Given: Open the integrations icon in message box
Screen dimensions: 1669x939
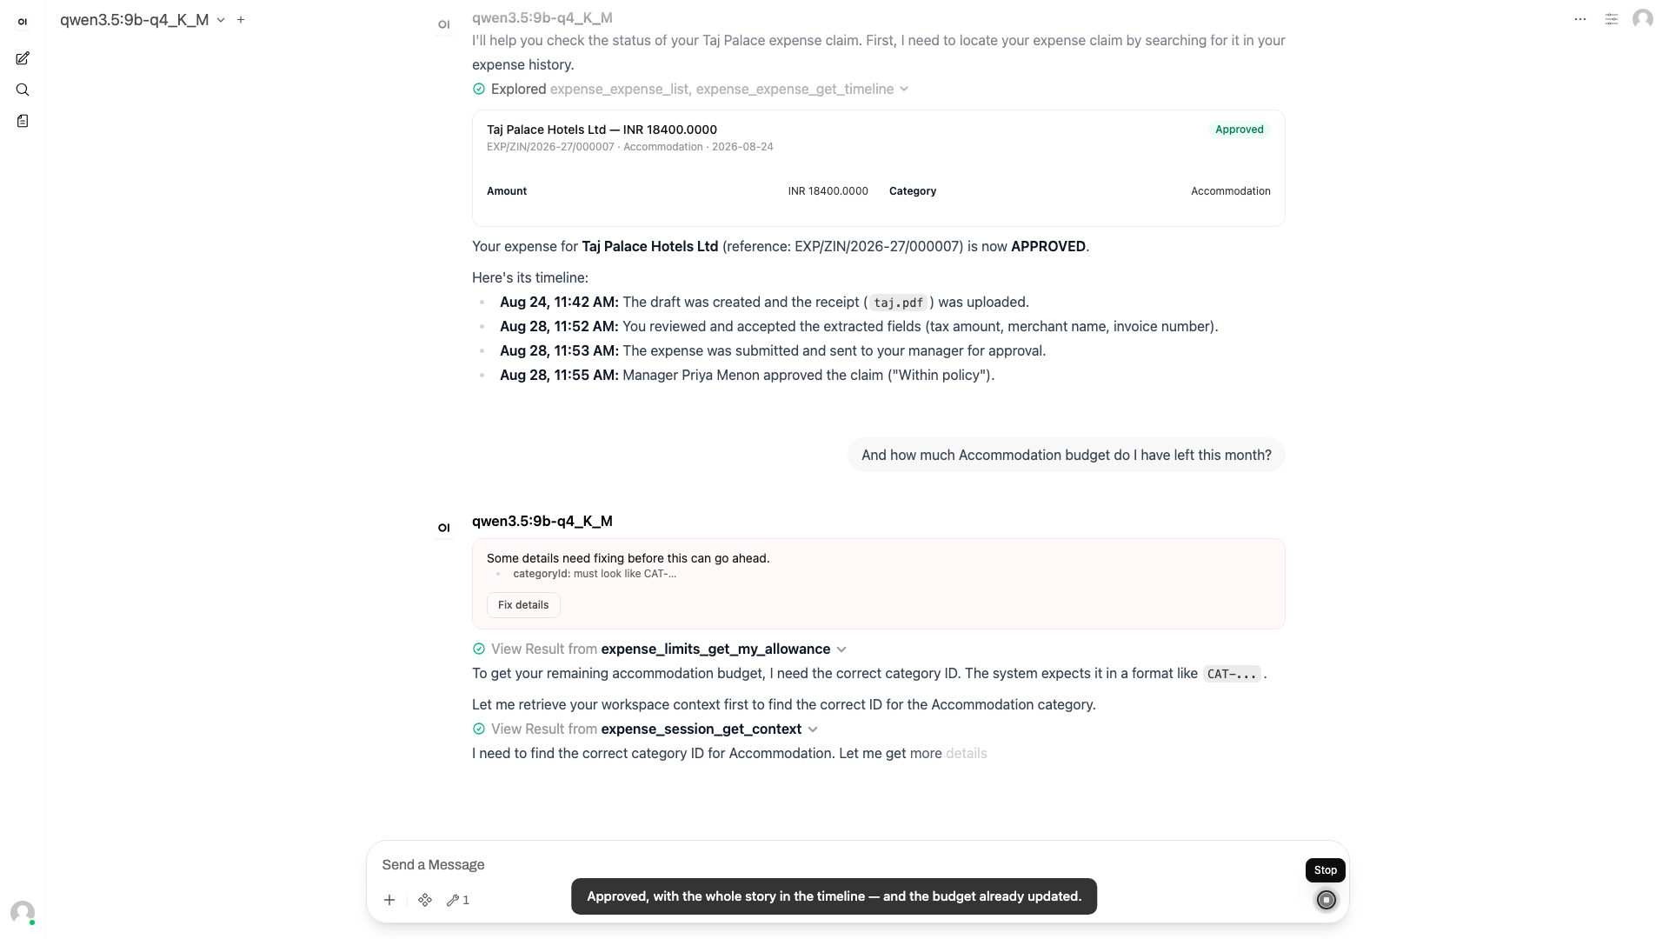Looking at the screenshot, I should coord(425,900).
